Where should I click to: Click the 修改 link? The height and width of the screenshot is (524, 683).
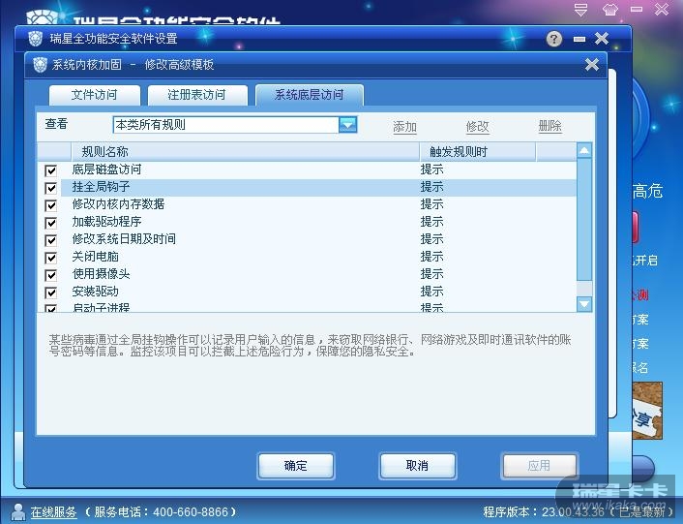tap(477, 127)
